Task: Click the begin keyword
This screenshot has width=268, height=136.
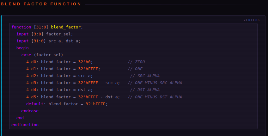Action: click(x=22, y=48)
